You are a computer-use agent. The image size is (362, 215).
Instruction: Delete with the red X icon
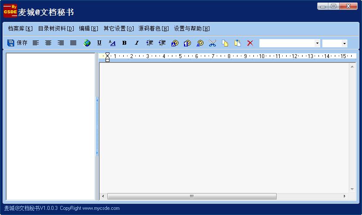click(x=250, y=43)
